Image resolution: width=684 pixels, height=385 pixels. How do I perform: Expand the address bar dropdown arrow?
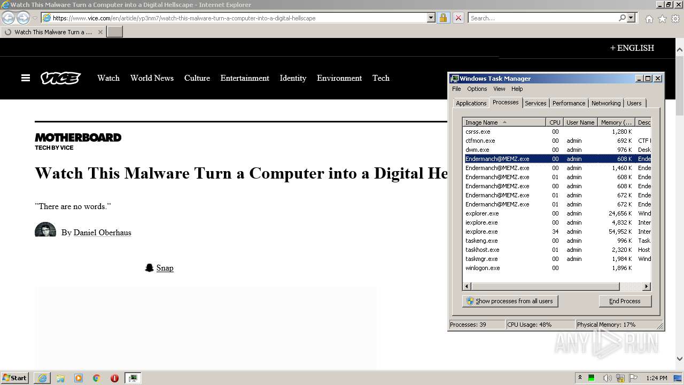point(431,18)
